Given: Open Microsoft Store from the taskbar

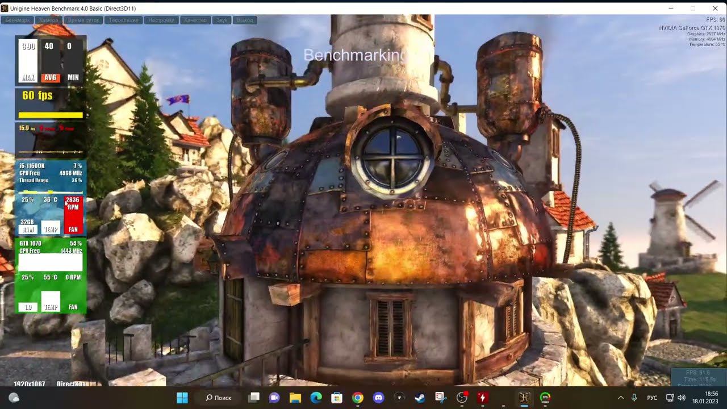Looking at the screenshot, I should [x=337, y=398].
